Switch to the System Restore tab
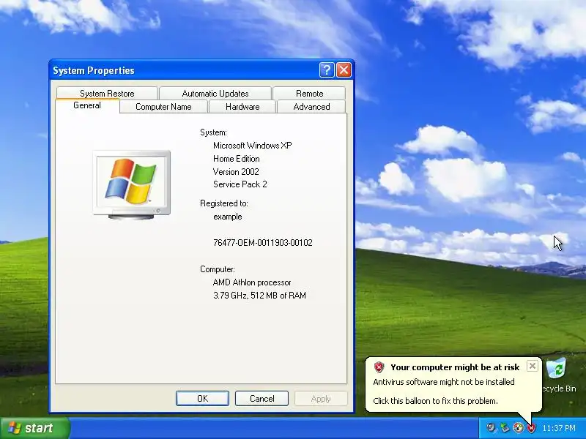 (107, 94)
